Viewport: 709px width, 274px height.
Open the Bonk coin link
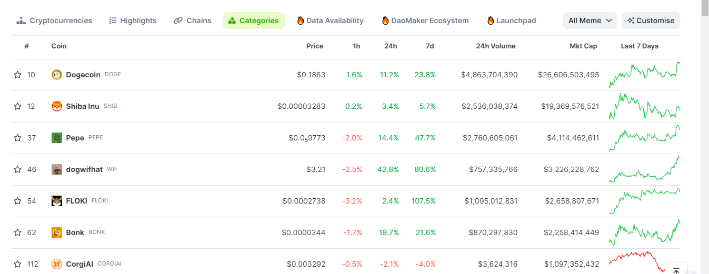[75, 232]
